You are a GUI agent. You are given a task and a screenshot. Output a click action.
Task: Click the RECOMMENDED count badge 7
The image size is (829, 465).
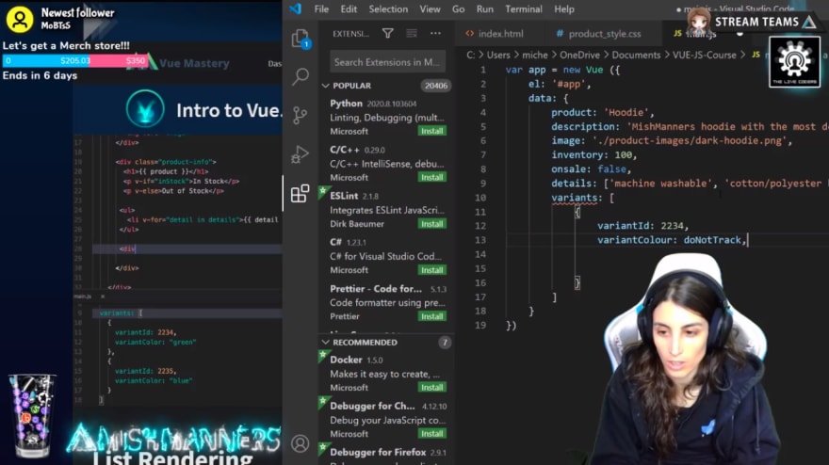pos(445,343)
